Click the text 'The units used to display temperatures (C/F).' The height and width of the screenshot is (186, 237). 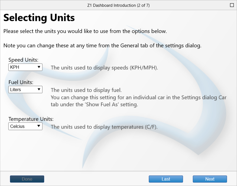pyautogui.click(x=104, y=127)
